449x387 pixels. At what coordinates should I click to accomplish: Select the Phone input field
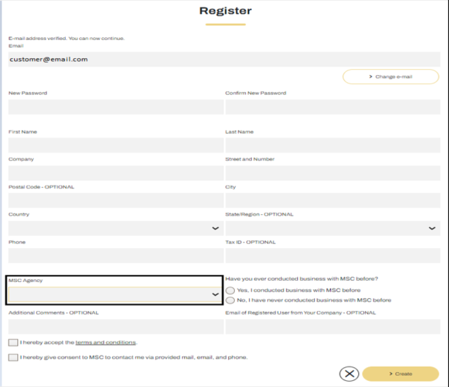click(116, 255)
